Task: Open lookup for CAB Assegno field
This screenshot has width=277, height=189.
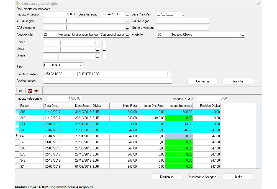Action: [127, 28]
